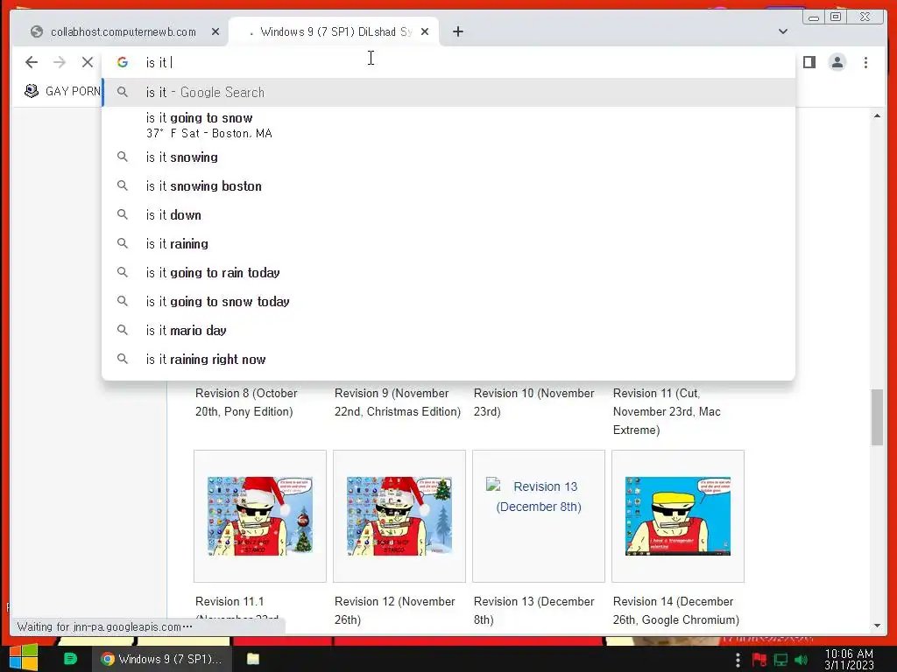Open the Chrome taskbar button 'Windows 9 (7 SP1)'
This screenshot has height=672, width=897.
pyautogui.click(x=161, y=659)
